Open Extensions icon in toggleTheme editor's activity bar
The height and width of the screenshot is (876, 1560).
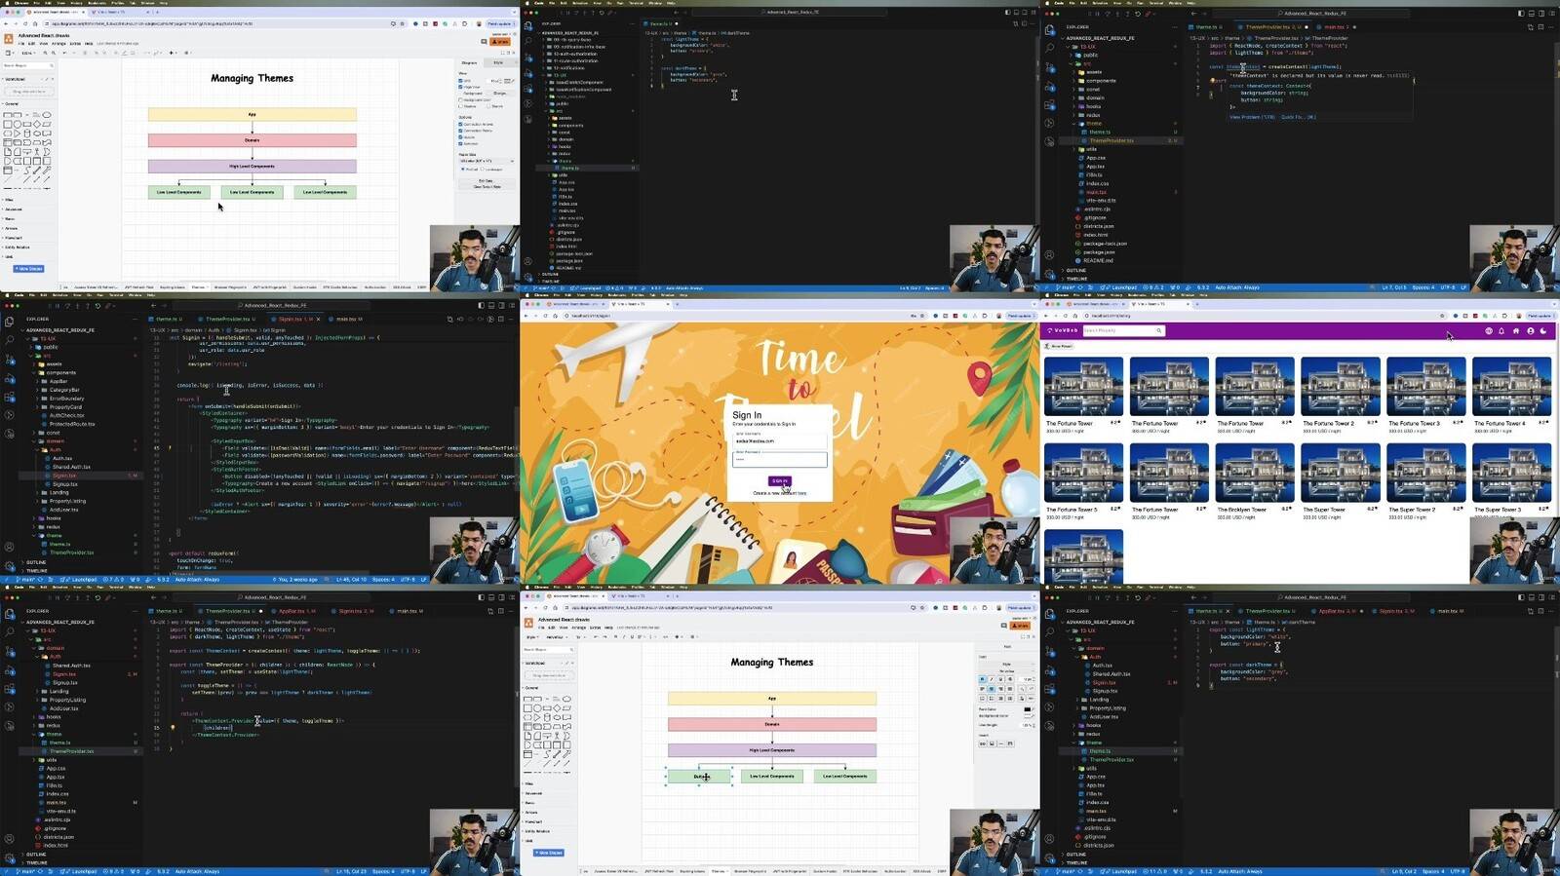click(x=9, y=690)
